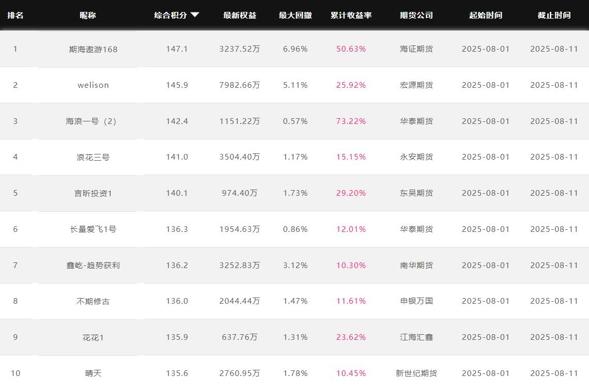The width and height of the screenshot is (589, 391).
Task: Click the equity value 3252.83万
Action: (240, 265)
